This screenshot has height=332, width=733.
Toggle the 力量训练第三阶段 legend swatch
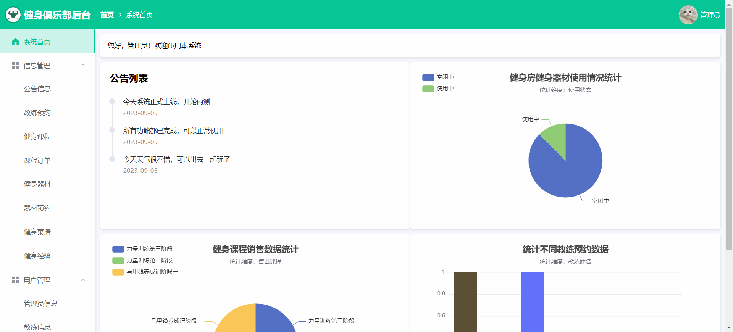click(118, 249)
